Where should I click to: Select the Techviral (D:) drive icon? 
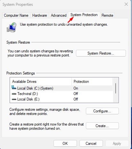14,94
